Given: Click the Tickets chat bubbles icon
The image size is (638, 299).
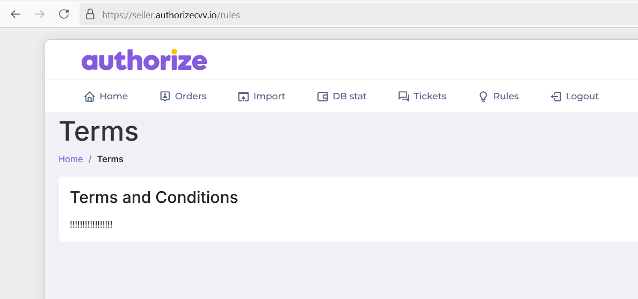Looking at the screenshot, I should pos(403,97).
